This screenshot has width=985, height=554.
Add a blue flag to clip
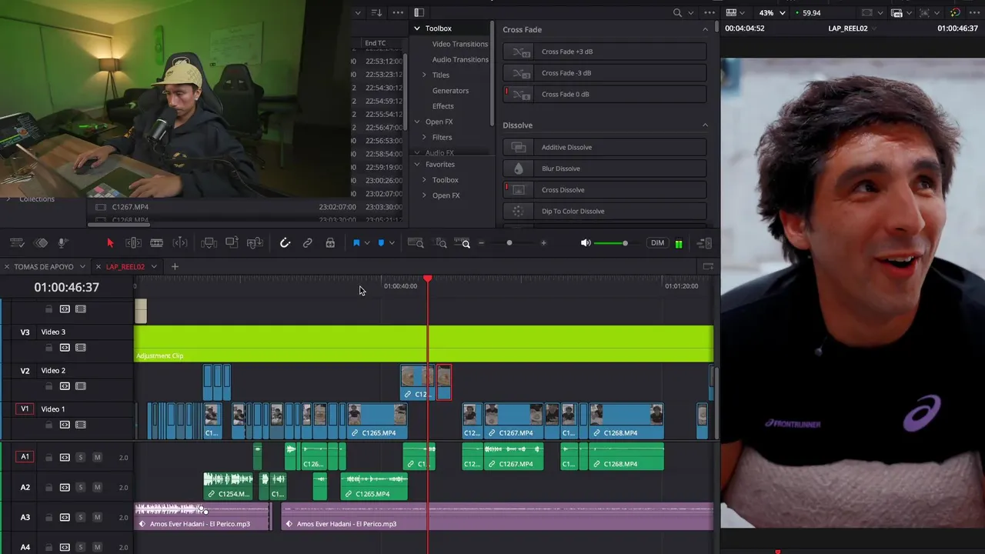click(x=356, y=243)
